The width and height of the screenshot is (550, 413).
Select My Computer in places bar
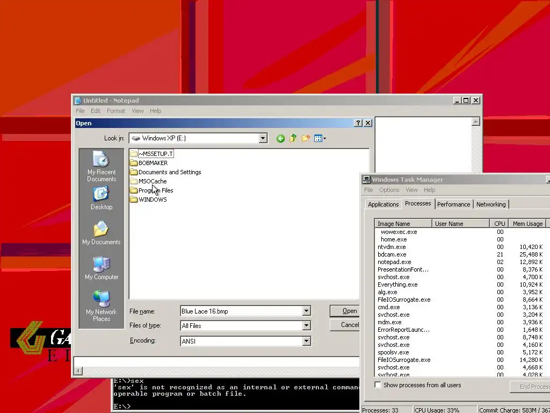tap(102, 268)
